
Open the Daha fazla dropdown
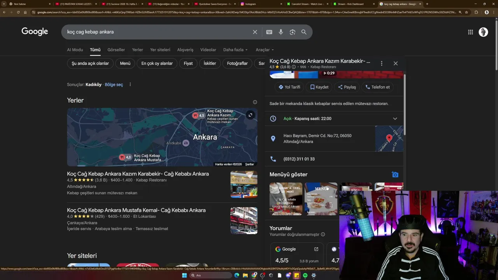click(235, 50)
